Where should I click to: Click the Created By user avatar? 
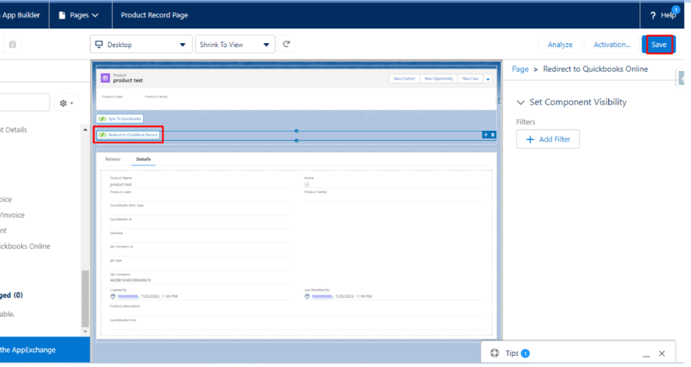point(113,296)
